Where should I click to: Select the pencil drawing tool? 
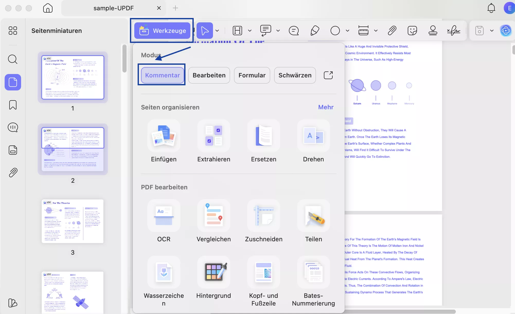pyautogui.click(x=315, y=31)
